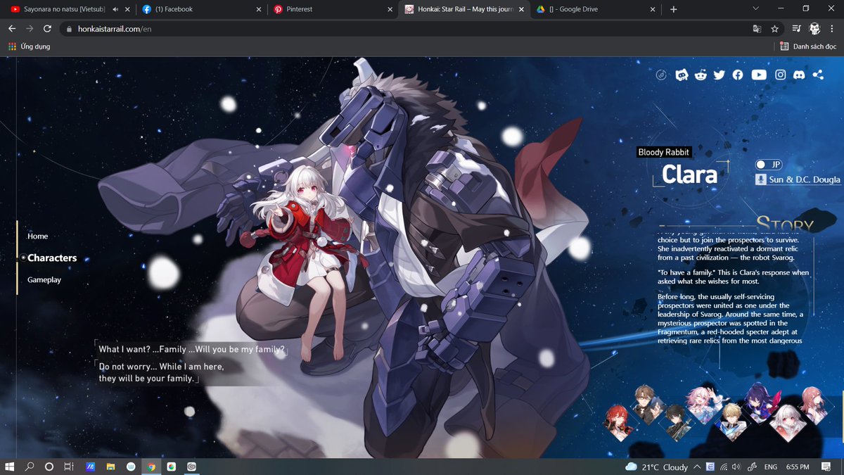Close the Pinterest browser tab
Screen dimensions: 844x475
pyautogui.click(x=390, y=9)
